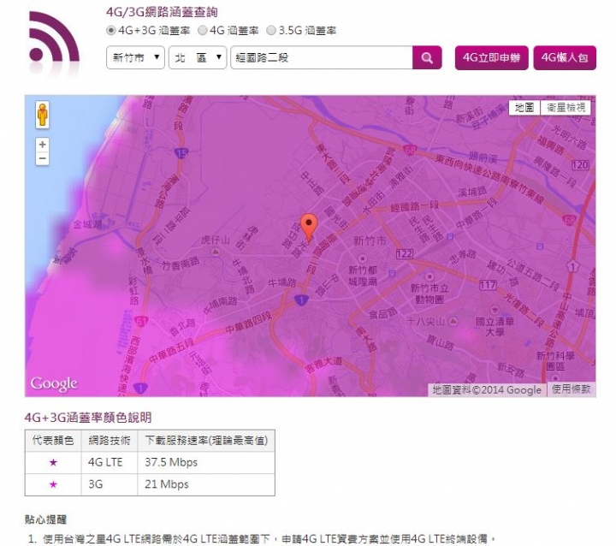This screenshot has height=546, width=616.
Task: Click the Google logo on the map
Action: (54, 383)
